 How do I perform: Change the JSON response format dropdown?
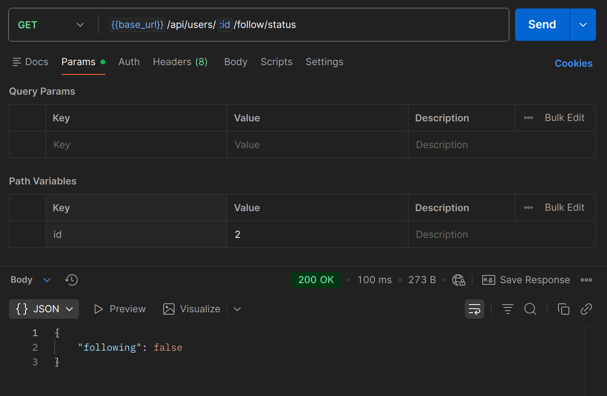(x=44, y=309)
